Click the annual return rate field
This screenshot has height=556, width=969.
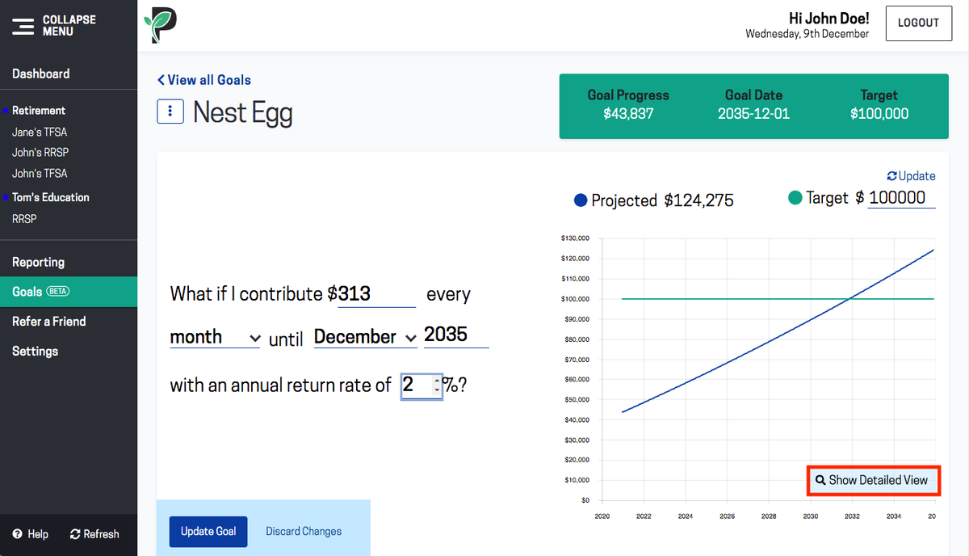click(x=422, y=385)
